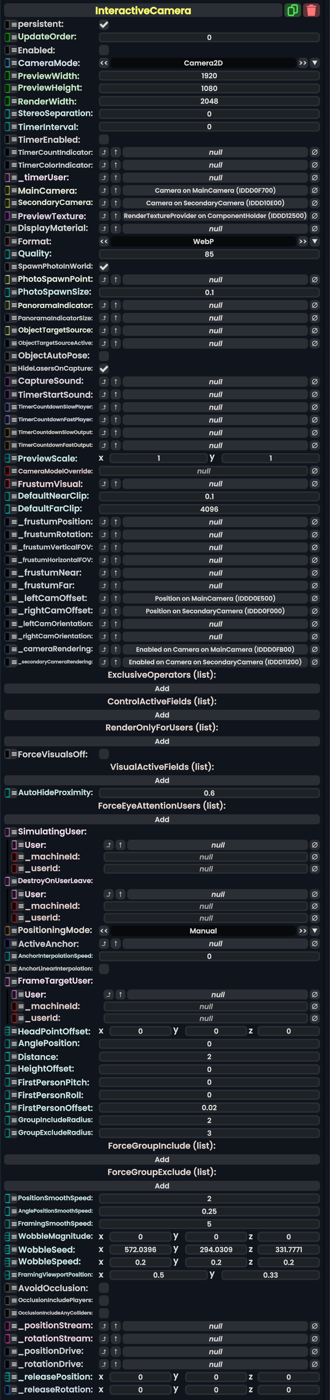Image resolution: width=330 pixels, height=1400 pixels.
Task: Delete the InteractiveCamera component with trash icon
Action: (311, 10)
